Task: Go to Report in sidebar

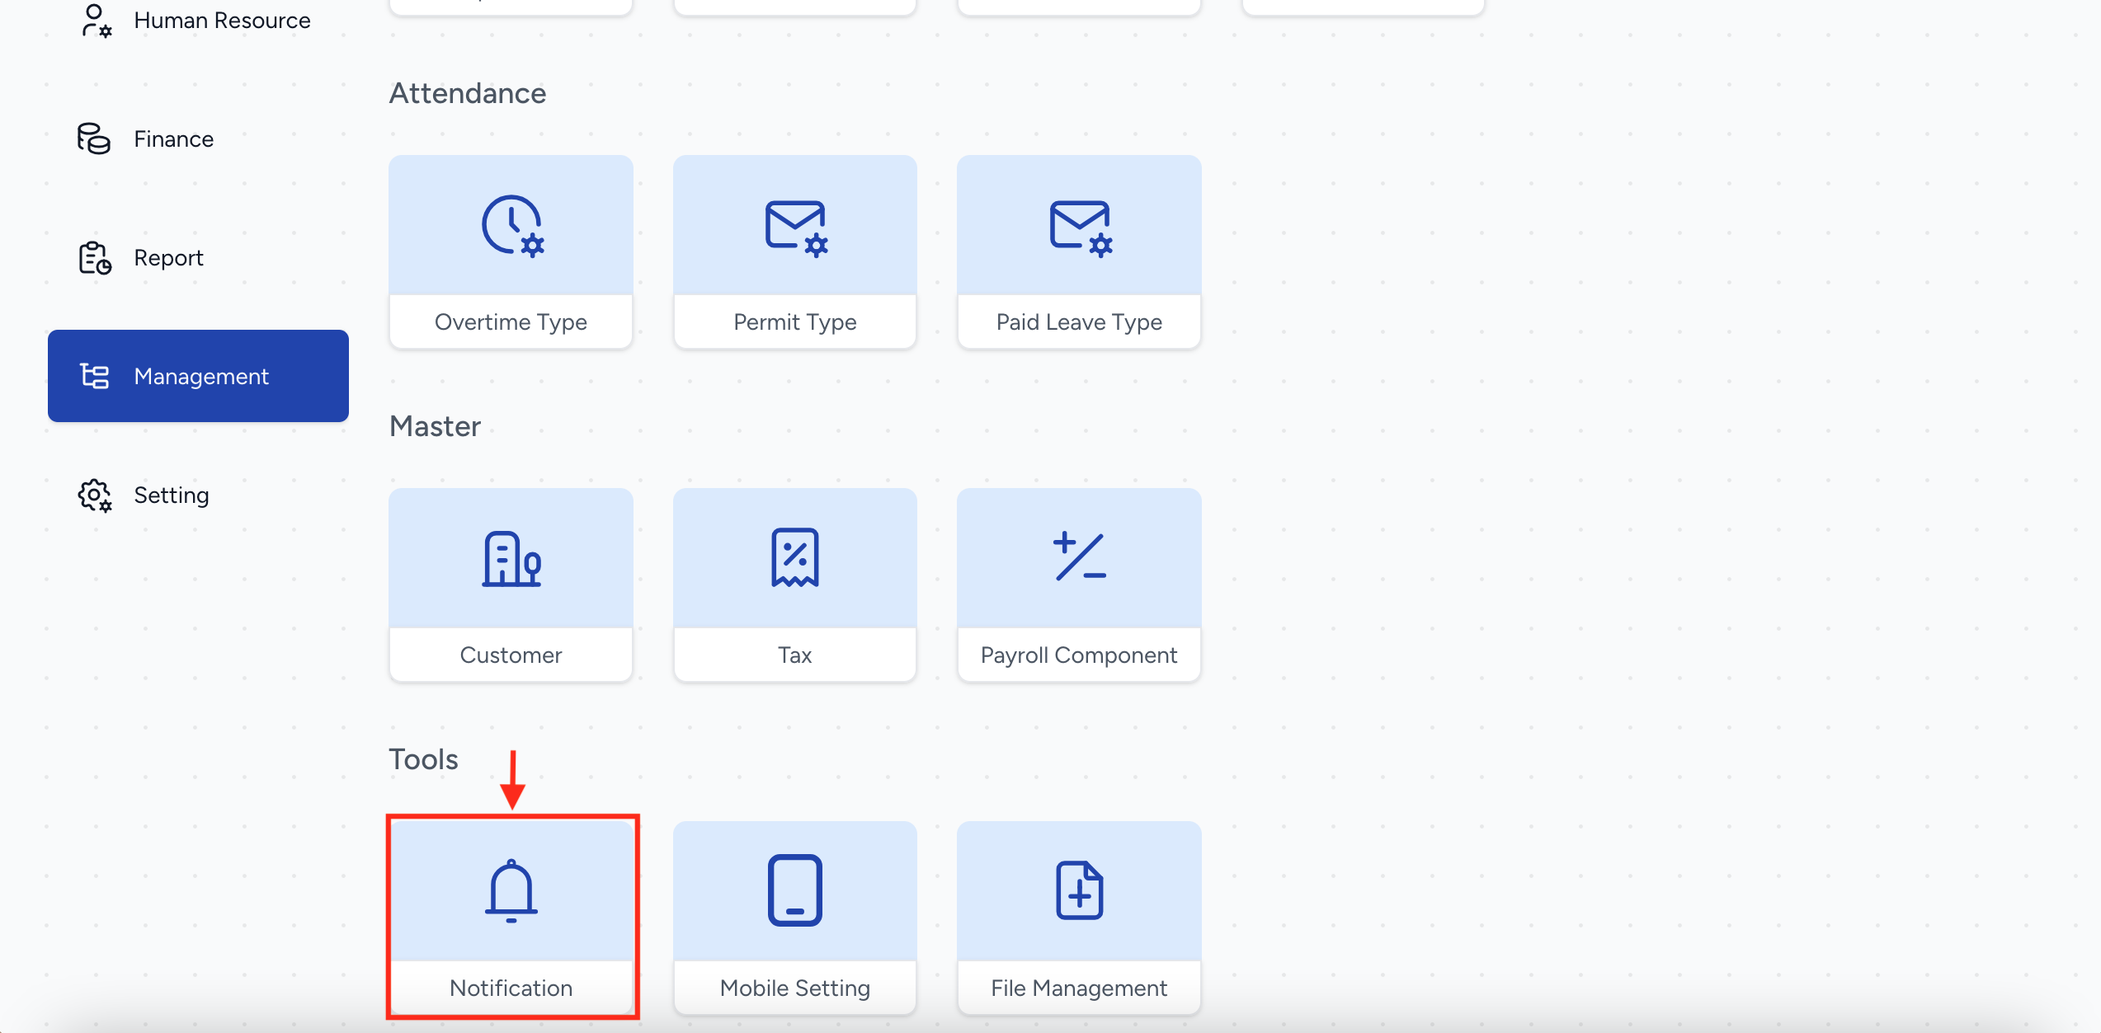Action: pos(168,258)
